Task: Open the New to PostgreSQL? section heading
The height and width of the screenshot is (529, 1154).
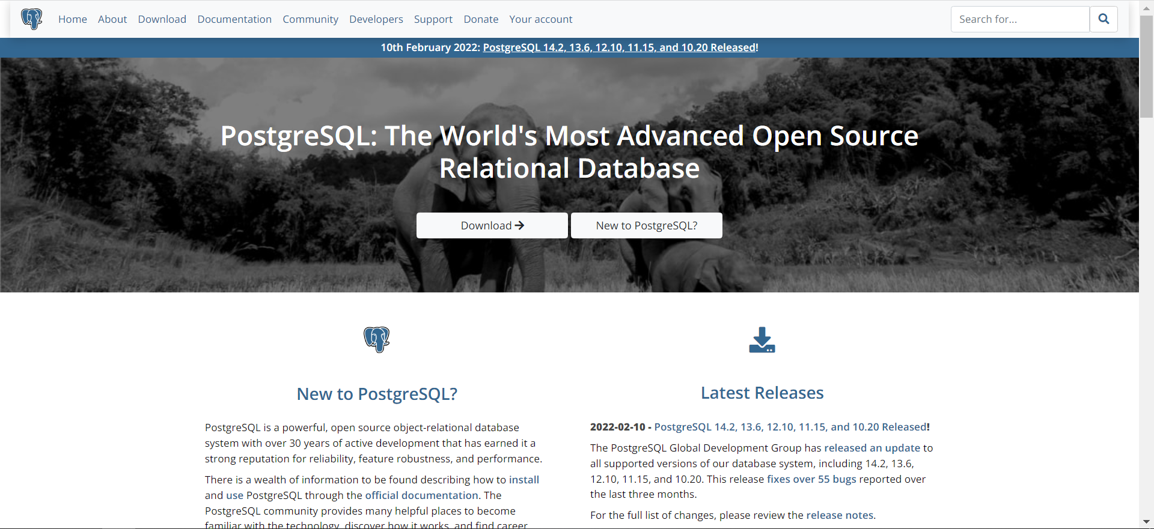Action: [377, 394]
